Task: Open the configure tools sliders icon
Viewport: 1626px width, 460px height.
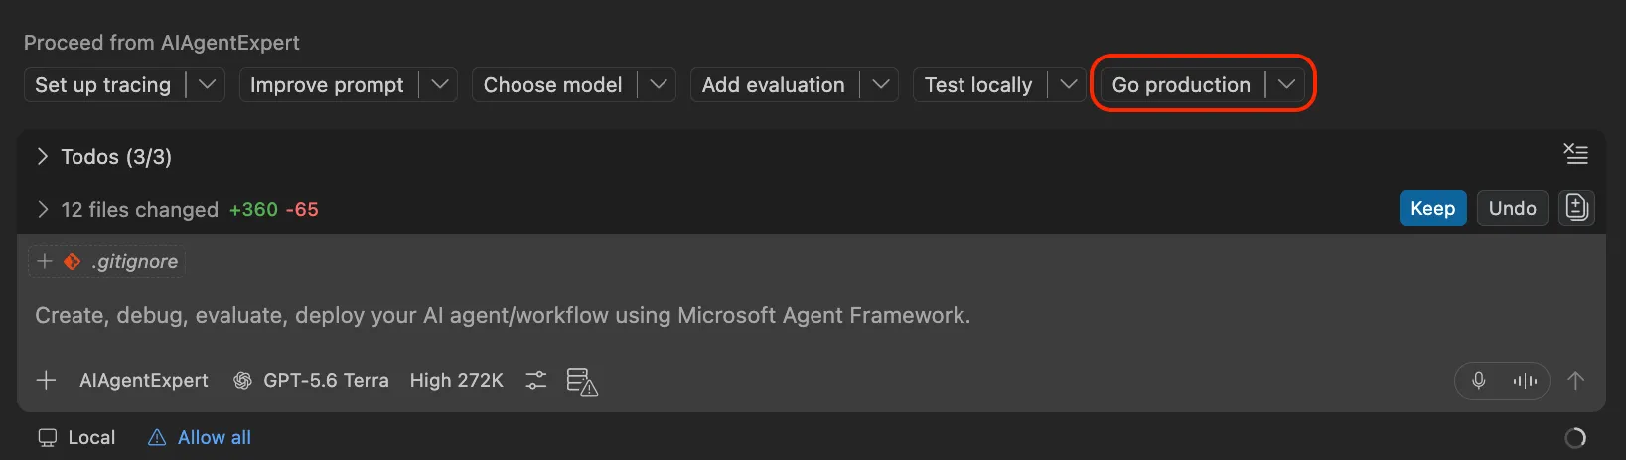Action: pyautogui.click(x=536, y=381)
